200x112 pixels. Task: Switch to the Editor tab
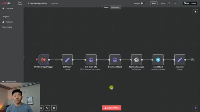(x=106, y=7)
